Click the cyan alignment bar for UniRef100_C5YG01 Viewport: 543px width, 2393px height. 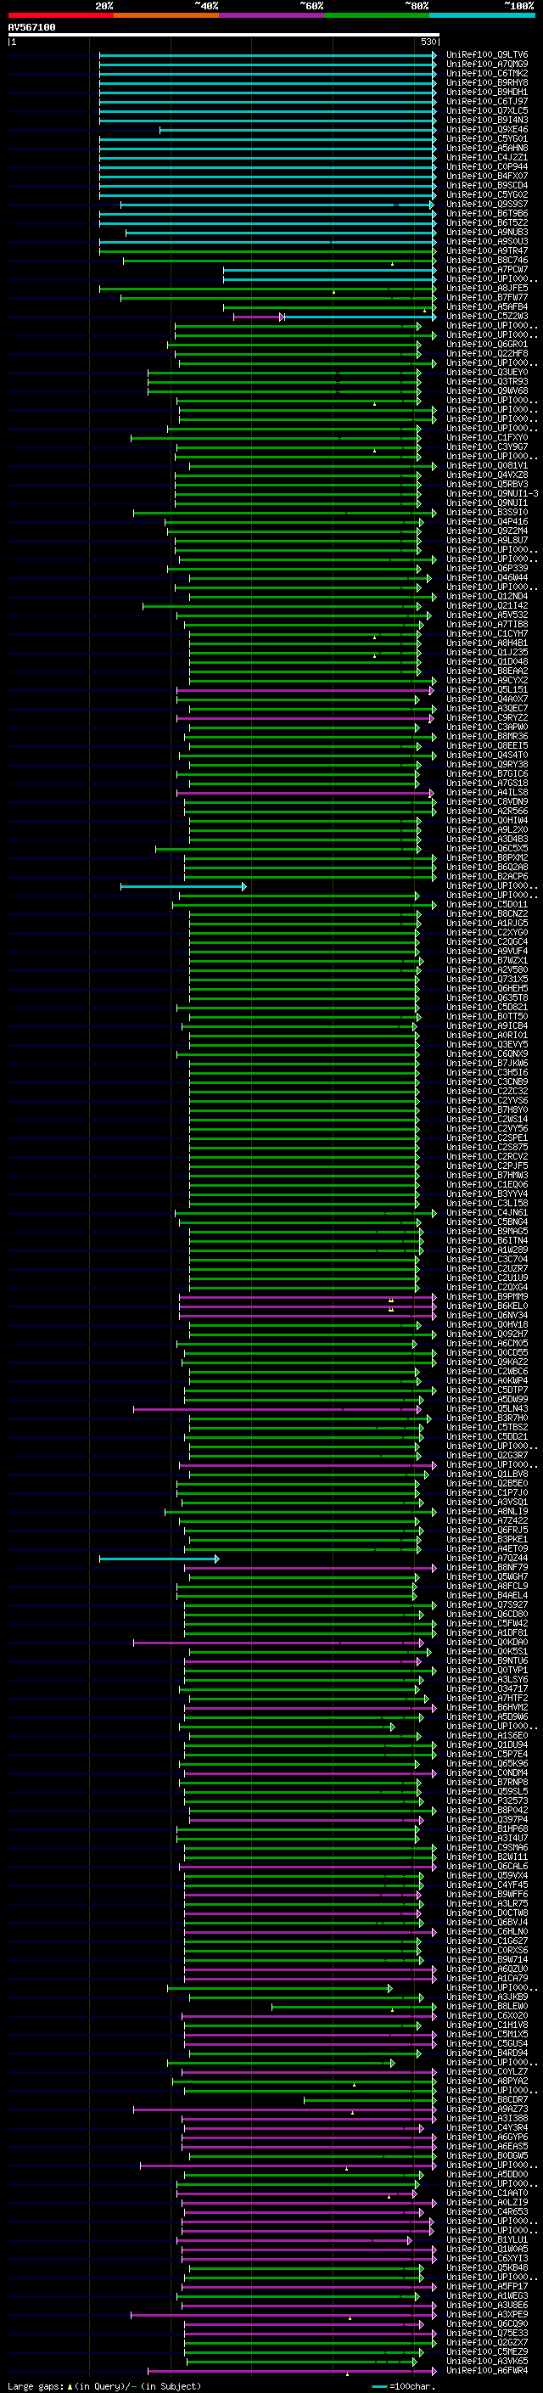pos(267,138)
